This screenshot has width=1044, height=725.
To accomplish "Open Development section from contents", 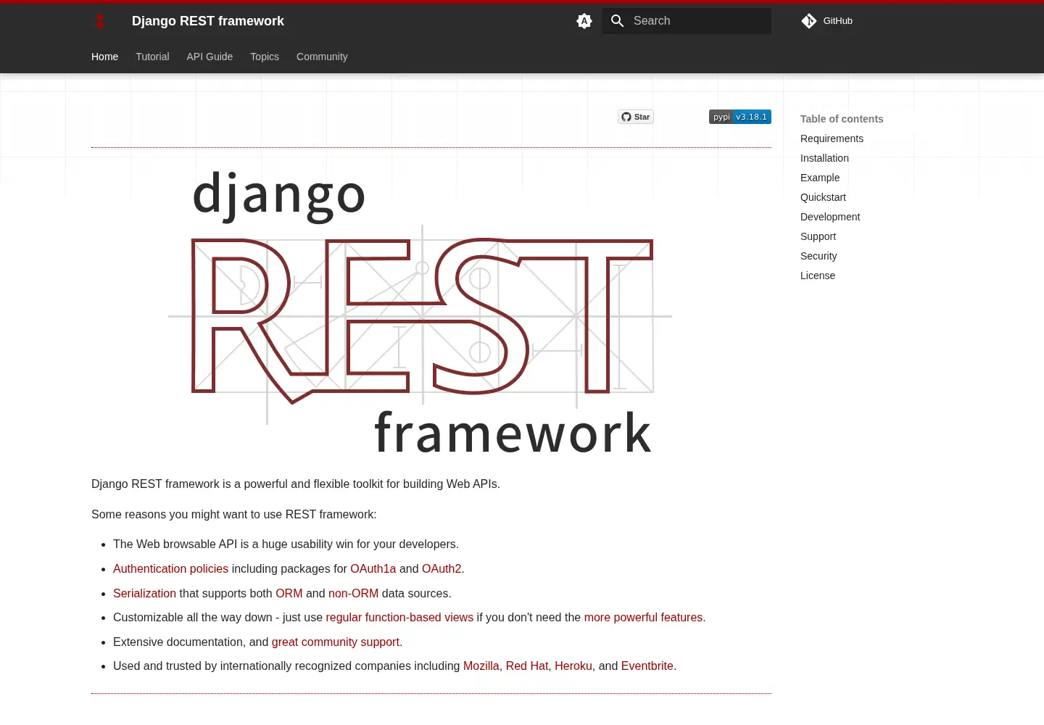I will point(830,217).
